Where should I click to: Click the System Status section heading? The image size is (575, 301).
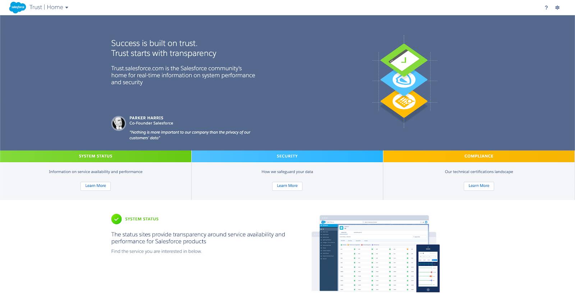[x=142, y=219]
